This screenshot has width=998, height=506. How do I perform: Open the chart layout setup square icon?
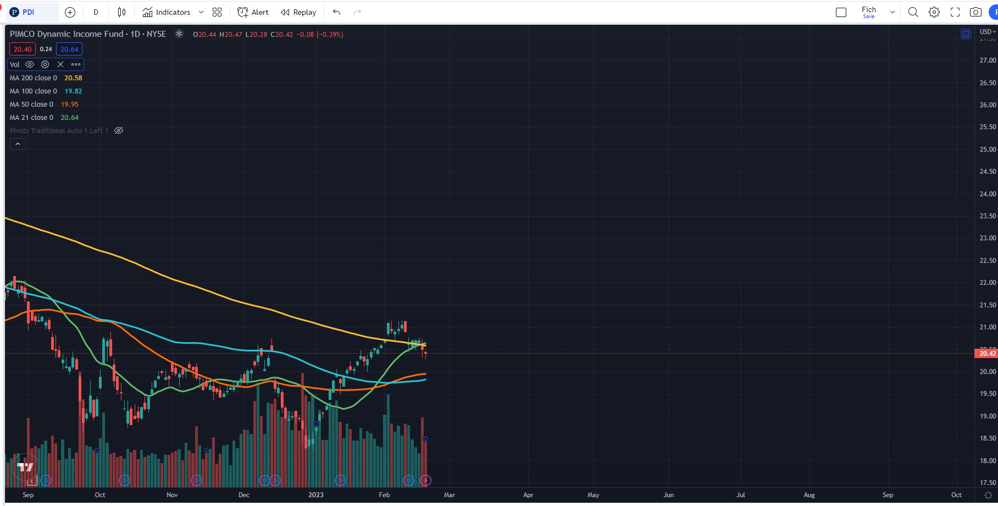tap(841, 12)
